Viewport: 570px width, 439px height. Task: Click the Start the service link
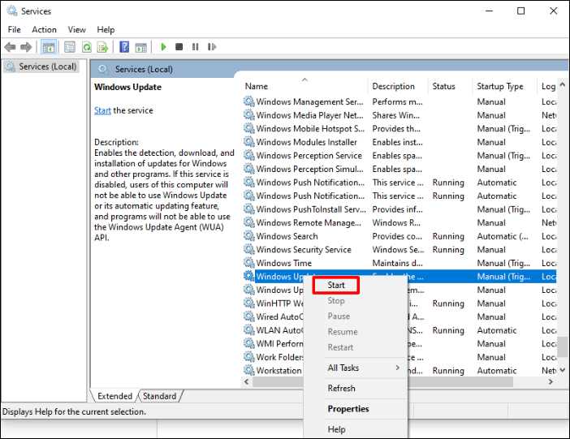(102, 110)
